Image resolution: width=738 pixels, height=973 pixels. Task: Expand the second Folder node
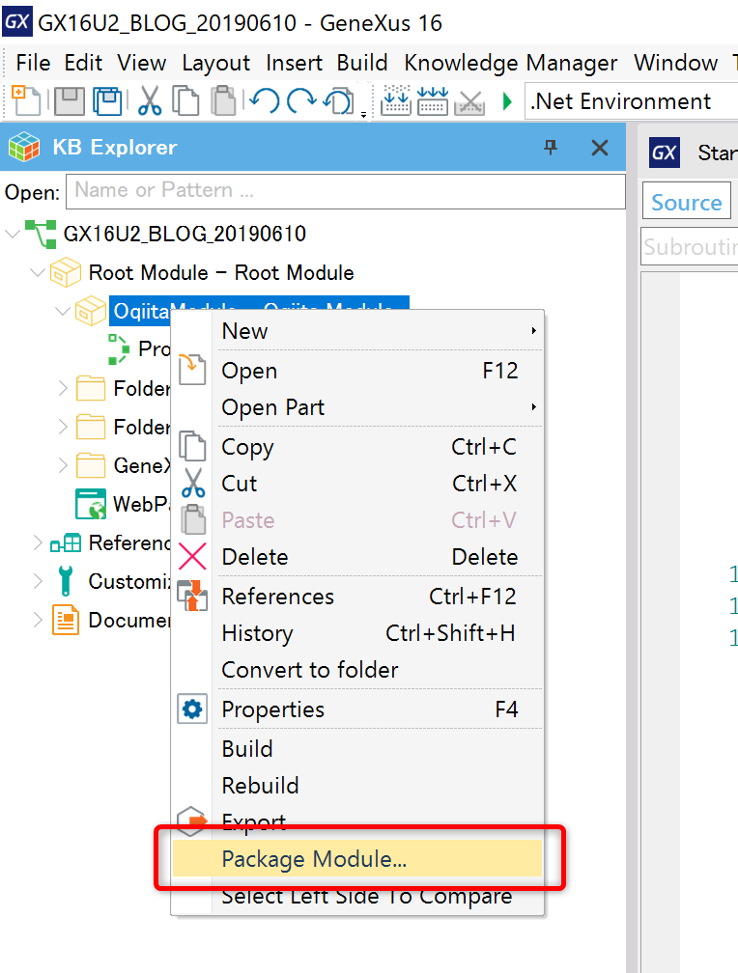click(62, 427)
